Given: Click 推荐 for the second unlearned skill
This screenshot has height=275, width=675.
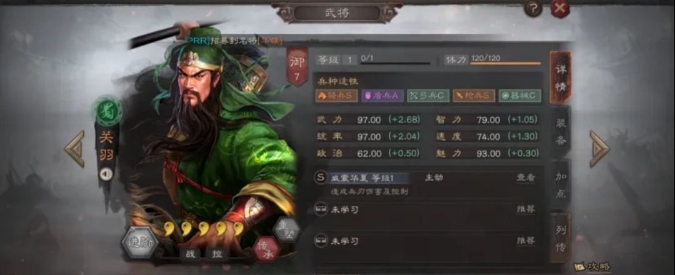Looking at the screenshot, I should [x=526, y=241].
